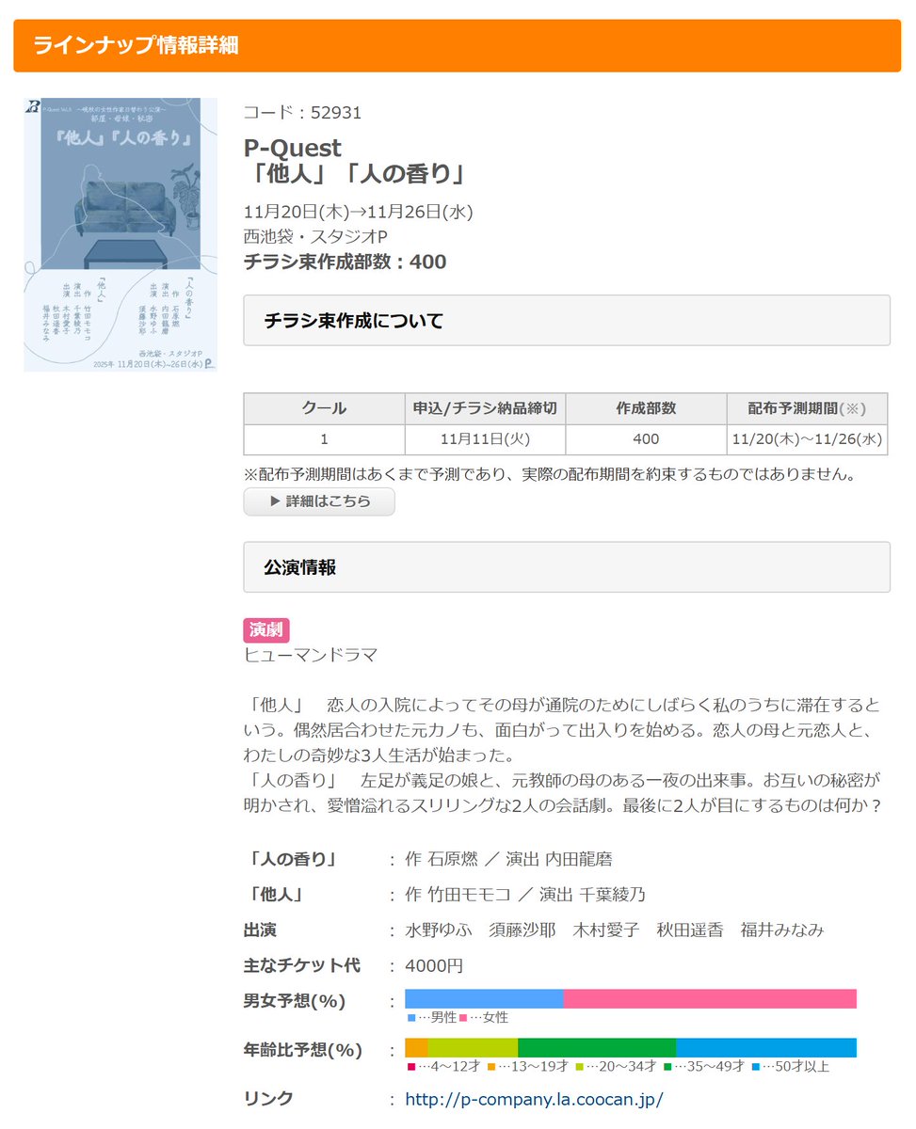Click the 公演情報 section heading

point(567,567)
